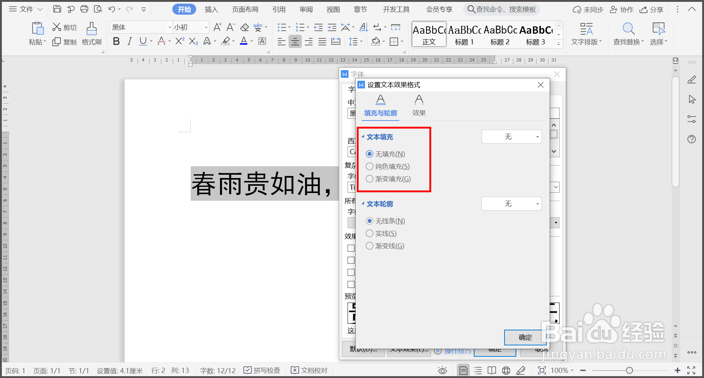Switch to the 插入 ribbon tab
The image size is (704, 378).
pos(211,9)
